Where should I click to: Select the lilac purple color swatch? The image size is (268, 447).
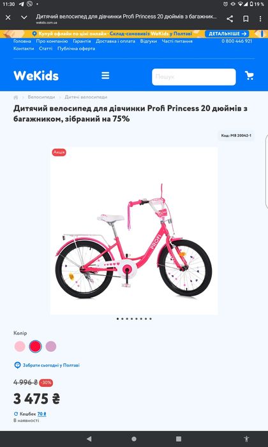coord(51,346)
